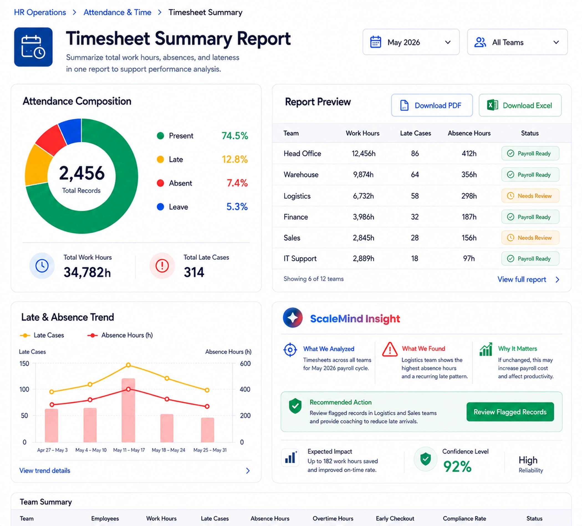The width and height of the screenshot is (582, 526).
Task: Click the growth chart icon by Why It Matters
Action: click(x=486, y=349)
